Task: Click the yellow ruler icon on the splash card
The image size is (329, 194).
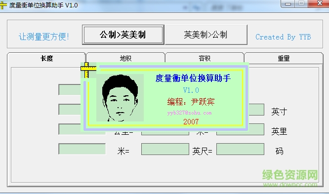Action: 88,70
